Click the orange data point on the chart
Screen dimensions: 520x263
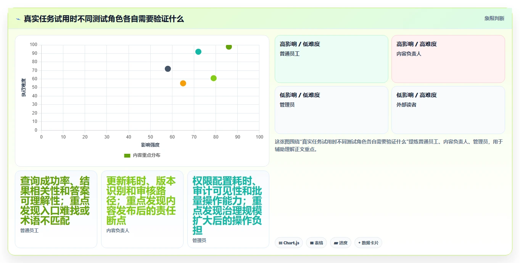click(183, 83)
